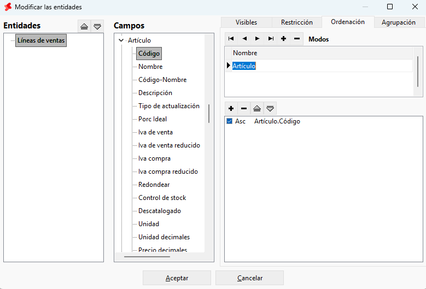
Task: Move entity up in Entidades list
Action: tap(84, 26)
